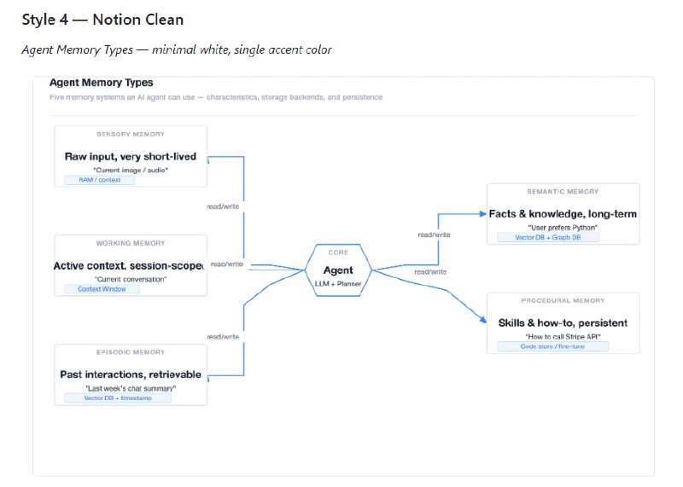The width and height of the screenshot is (683, 487).
Task: Select the "Raw input, very short-lived" heading
Action: point(131,157)
